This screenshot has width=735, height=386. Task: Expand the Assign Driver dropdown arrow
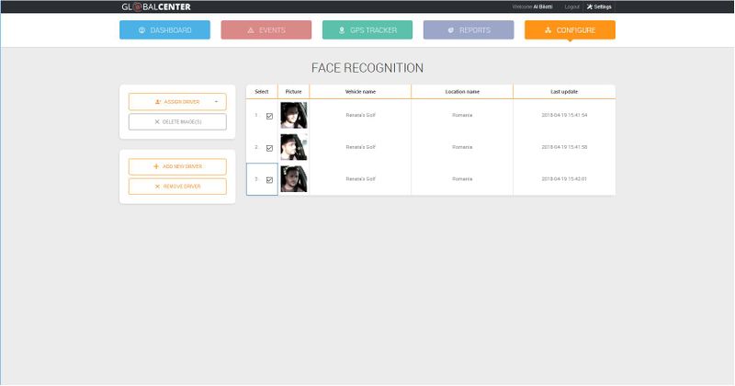[216, 102]
